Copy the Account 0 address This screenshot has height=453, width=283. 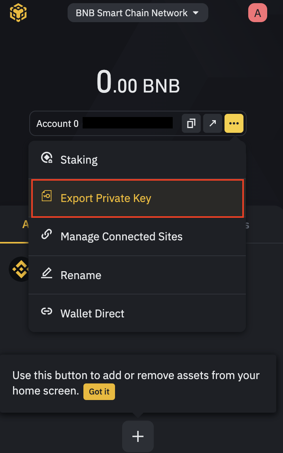point(191,124)
